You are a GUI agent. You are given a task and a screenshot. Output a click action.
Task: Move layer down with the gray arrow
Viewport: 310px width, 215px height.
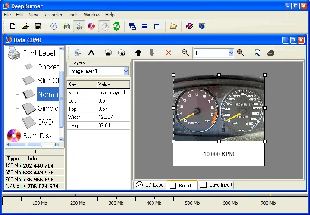pos(152,53)
